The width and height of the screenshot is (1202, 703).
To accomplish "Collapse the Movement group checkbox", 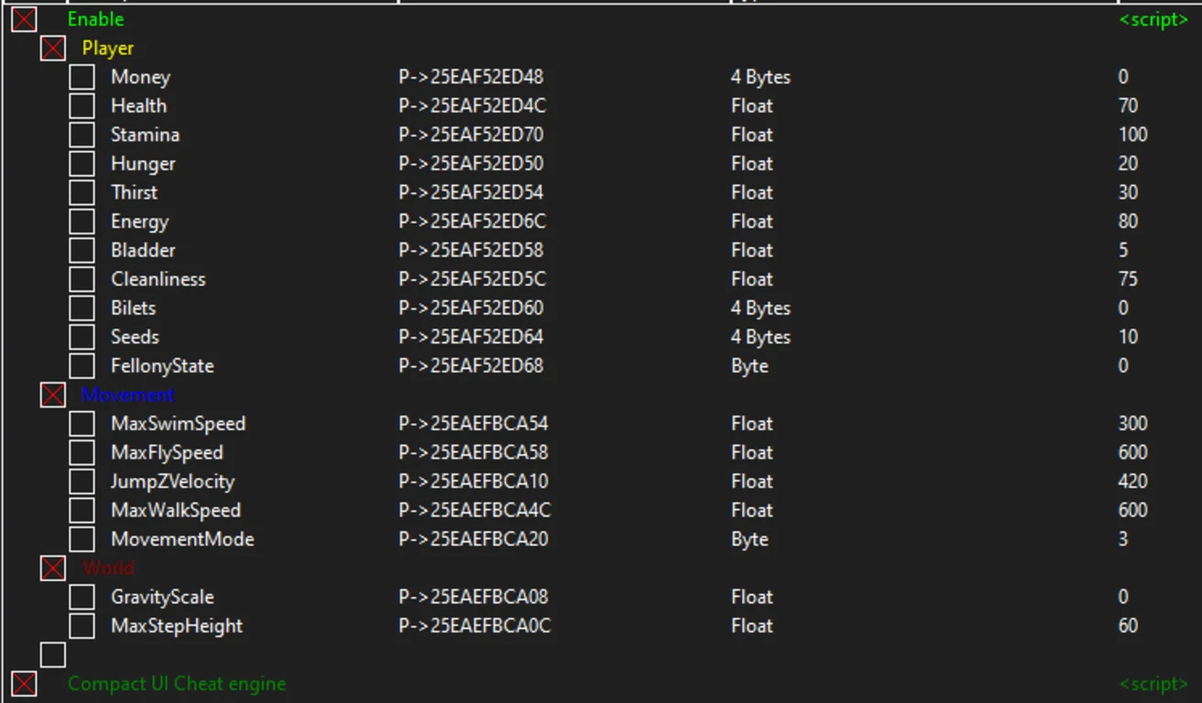I will [53, 395].
